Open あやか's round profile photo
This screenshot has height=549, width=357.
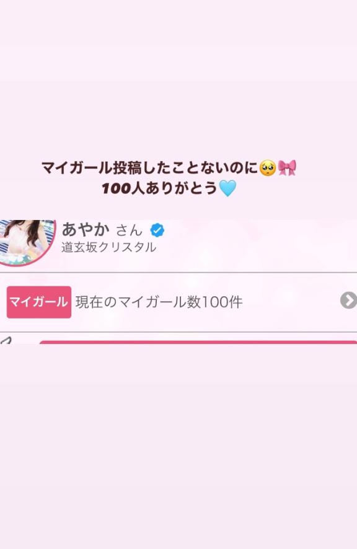tap(27, 242)
